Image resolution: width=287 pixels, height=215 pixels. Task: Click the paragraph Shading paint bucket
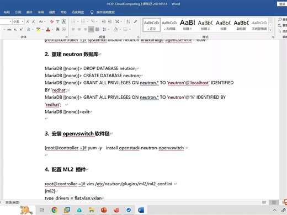tap(115, 29)
